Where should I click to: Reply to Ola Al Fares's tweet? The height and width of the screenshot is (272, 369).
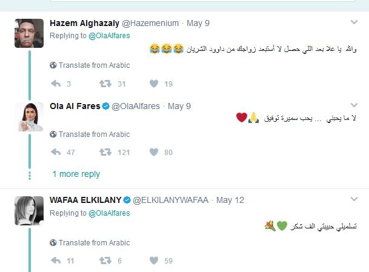pyautogui.click(x=55, y=152)
